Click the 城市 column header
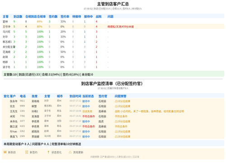Image resolution: width=226 pixels, height=167 pixels. (60, 96)
